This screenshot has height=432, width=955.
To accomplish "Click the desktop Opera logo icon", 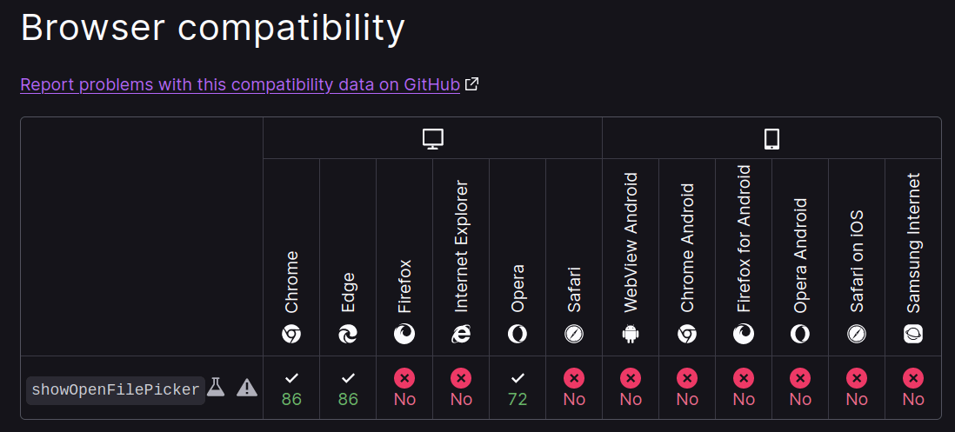I will (x=518, y=334).
